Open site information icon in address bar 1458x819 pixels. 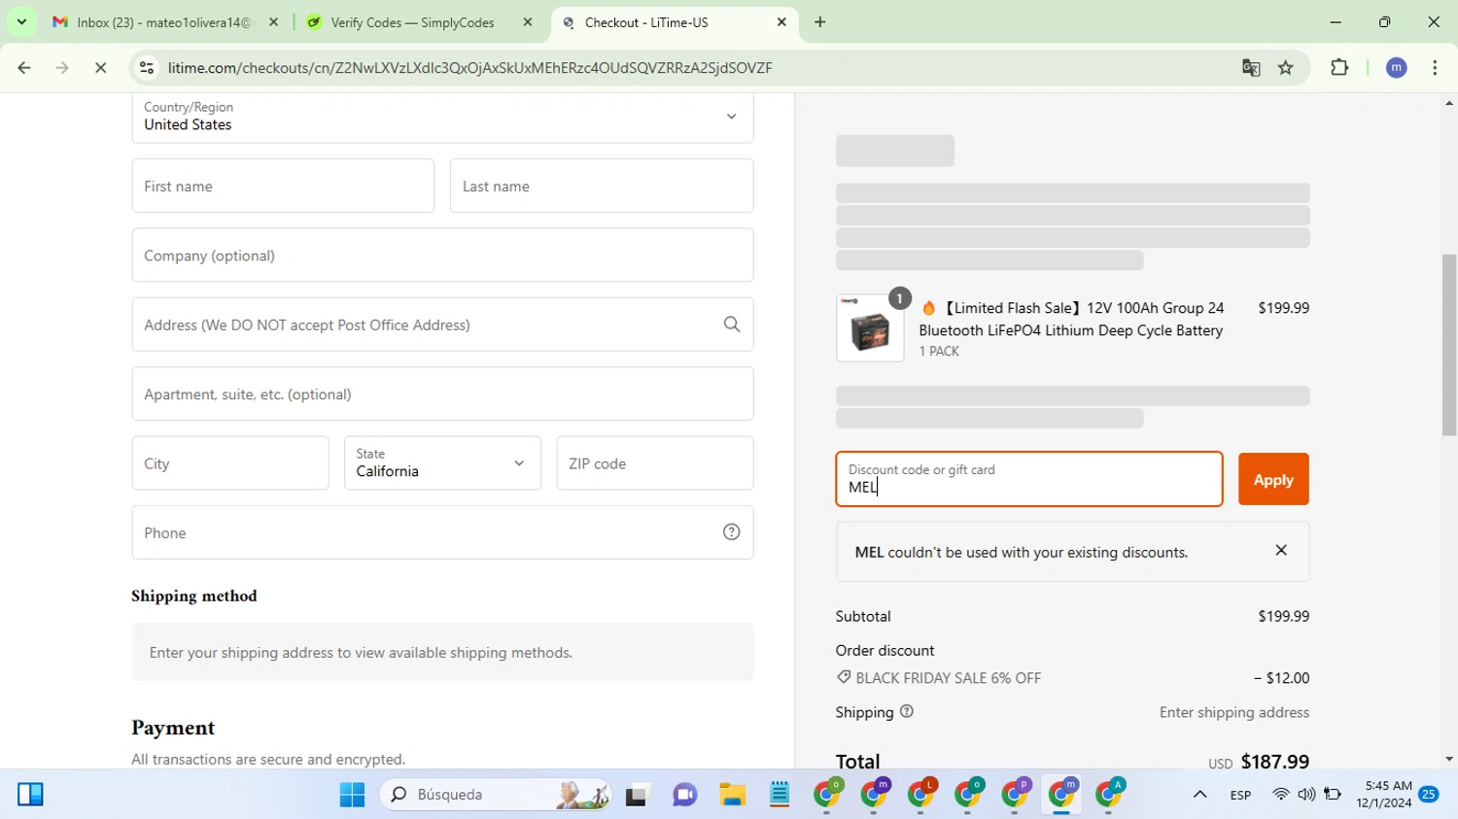point(147,68)
